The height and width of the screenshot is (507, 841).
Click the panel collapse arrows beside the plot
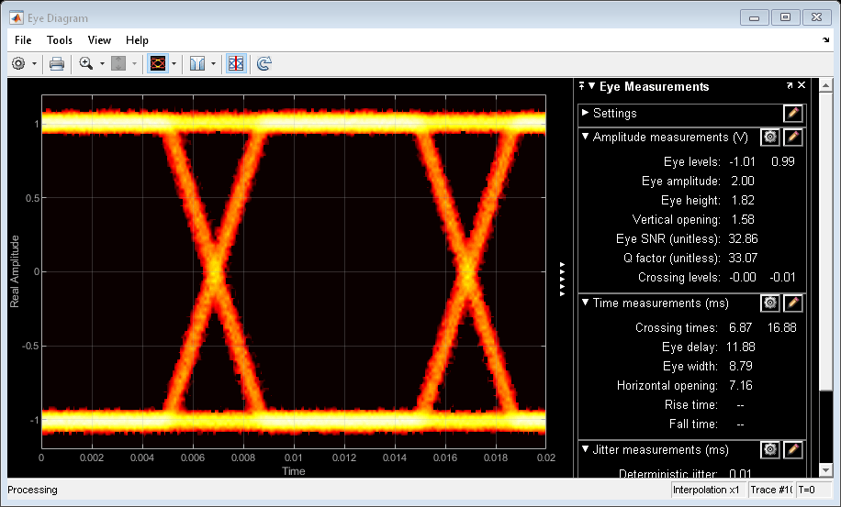pos(562,279)
